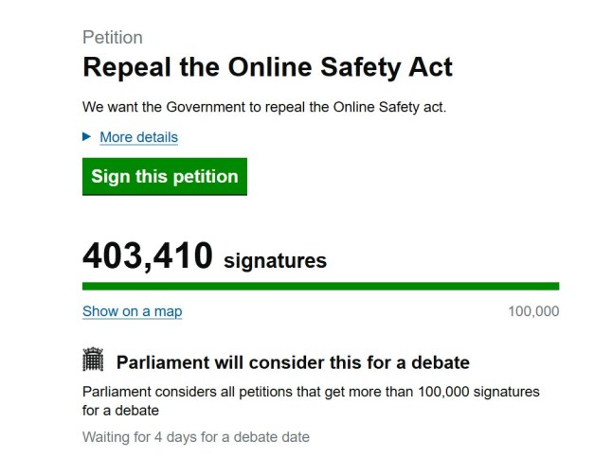Open the More details link text
This screenshot has height=457, width=612.
click(x=138, y=137)
